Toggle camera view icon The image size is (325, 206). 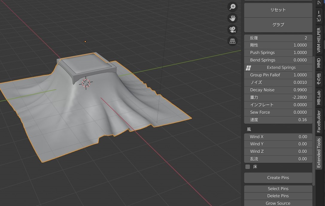point(233,30)
